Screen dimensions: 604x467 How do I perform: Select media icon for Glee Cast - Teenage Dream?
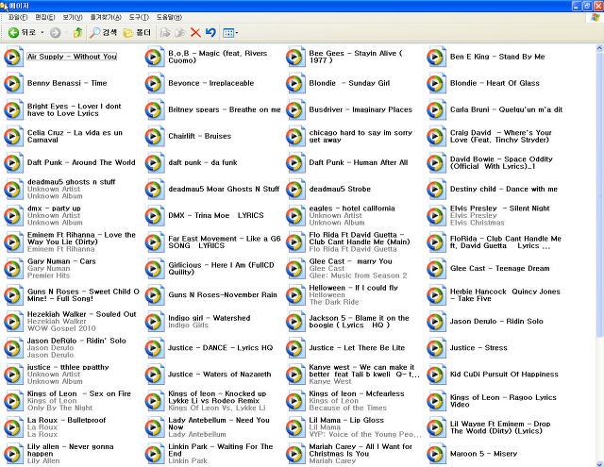[437, 268]
